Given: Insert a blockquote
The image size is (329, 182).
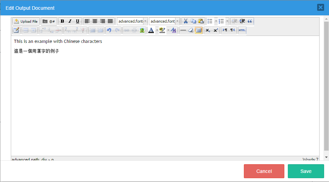Looking at the screenshot, I should 250,21.
